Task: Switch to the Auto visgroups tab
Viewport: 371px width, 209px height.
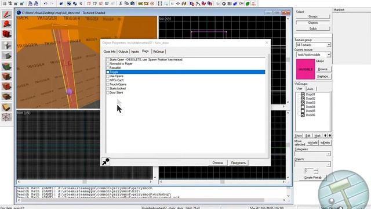Action: pyautogui.click(x=310, y=89)
